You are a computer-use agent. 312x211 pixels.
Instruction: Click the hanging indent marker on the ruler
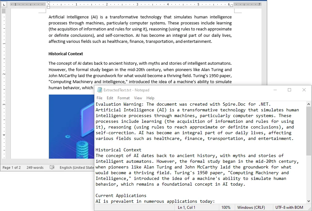point(48,6)
